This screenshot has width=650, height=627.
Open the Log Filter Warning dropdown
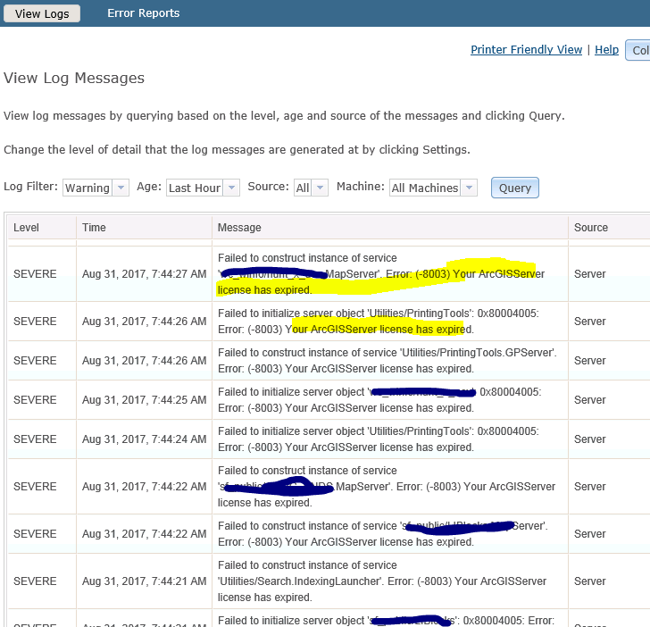click(96, 188)
